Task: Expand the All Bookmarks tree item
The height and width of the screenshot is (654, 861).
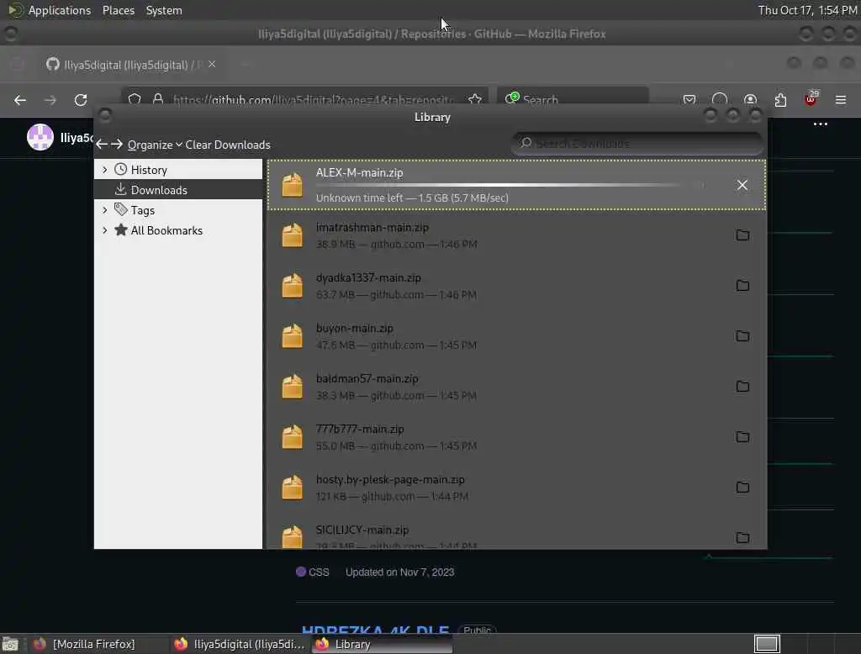Action: pos(105,230)
